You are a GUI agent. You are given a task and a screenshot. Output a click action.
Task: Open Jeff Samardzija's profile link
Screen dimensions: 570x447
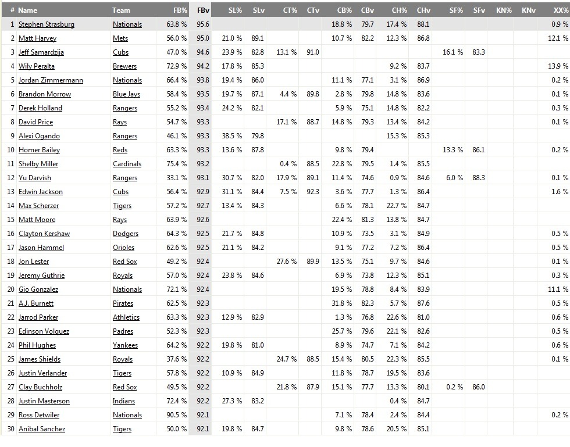pyautogui.click(x=41, y=52)
